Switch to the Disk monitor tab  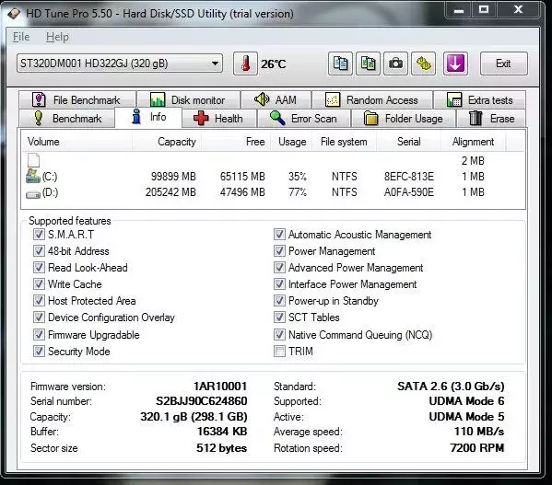tap(188, 99)
